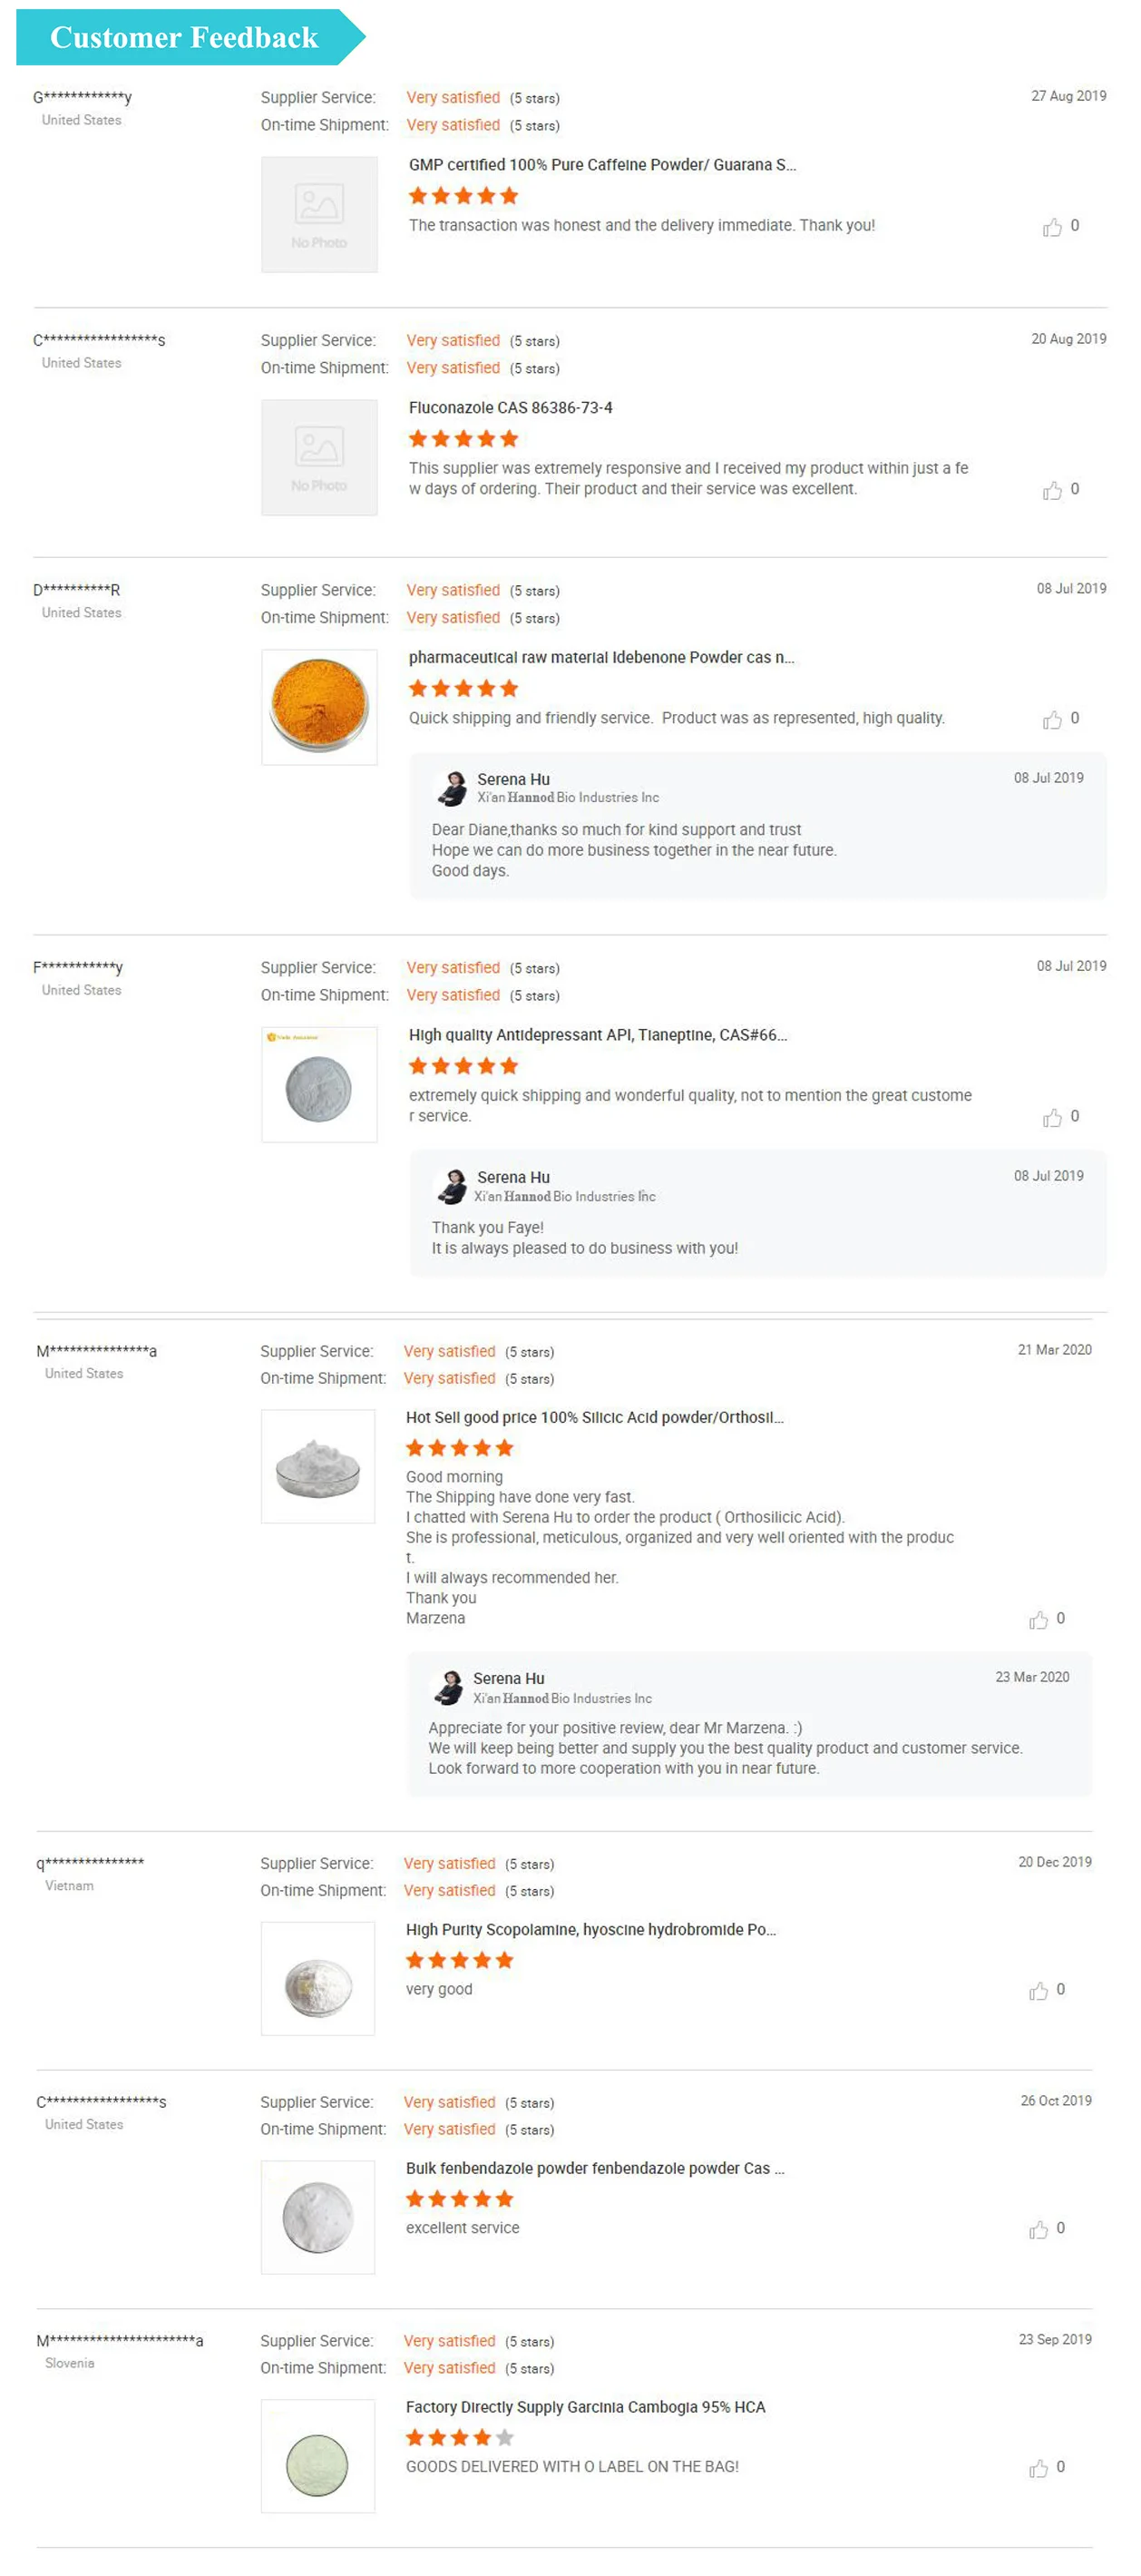1141x2576 pixels.
Task: Like the fenbendazole powder review
Action: point(1039,2229)
